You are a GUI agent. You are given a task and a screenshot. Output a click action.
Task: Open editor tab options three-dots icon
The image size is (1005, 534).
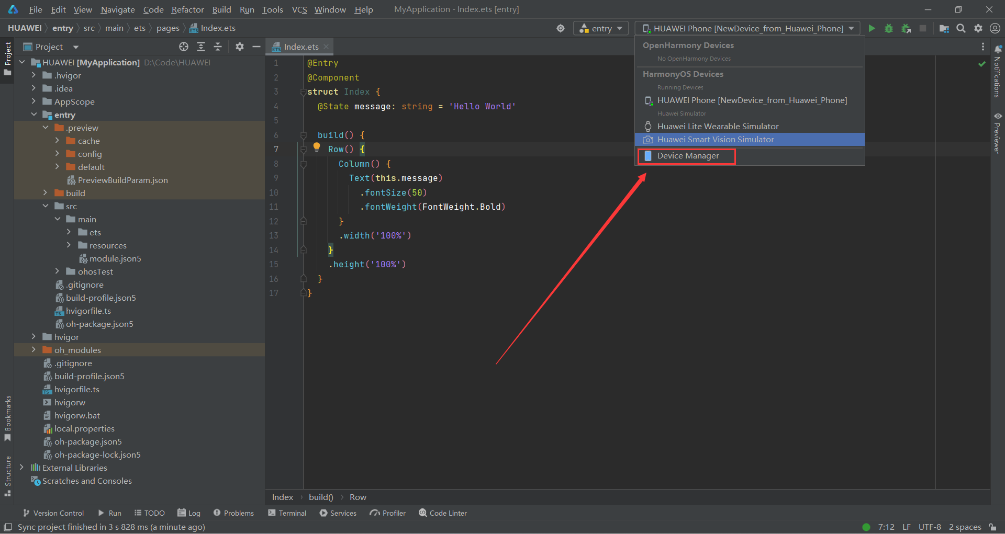pyautogui.click(x=982, y=47)
